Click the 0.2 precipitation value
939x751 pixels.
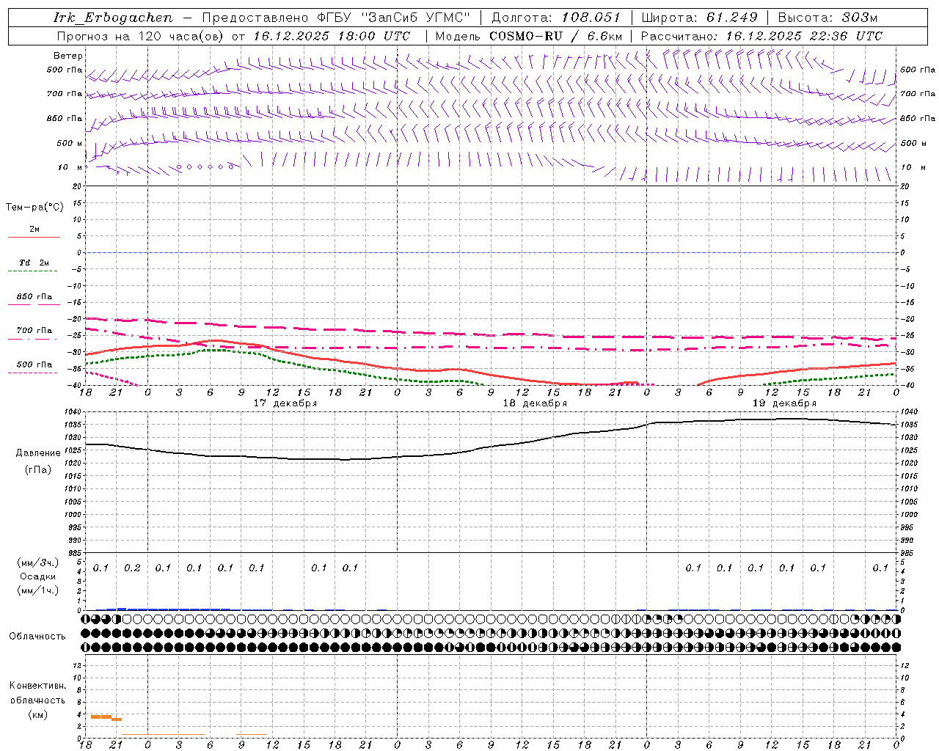[x=132, y=568]
